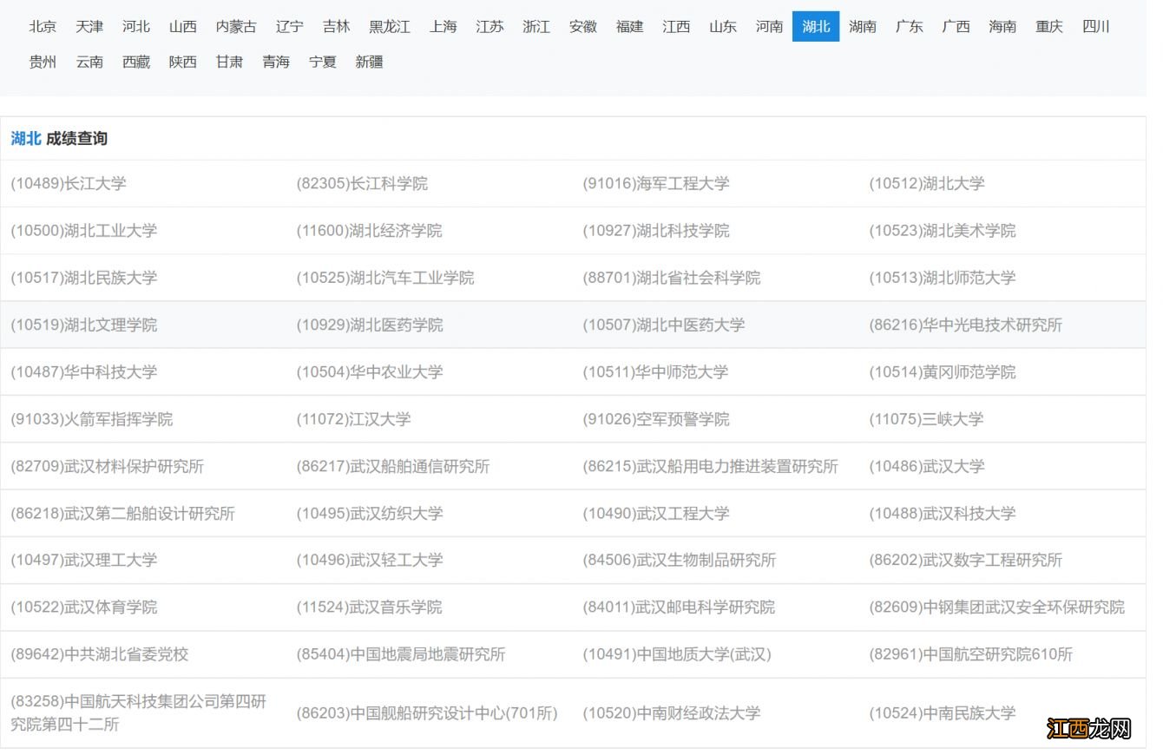Open (11075)三峡大学 link
This screenshot has height=755, width=1163.
point(927,419)
